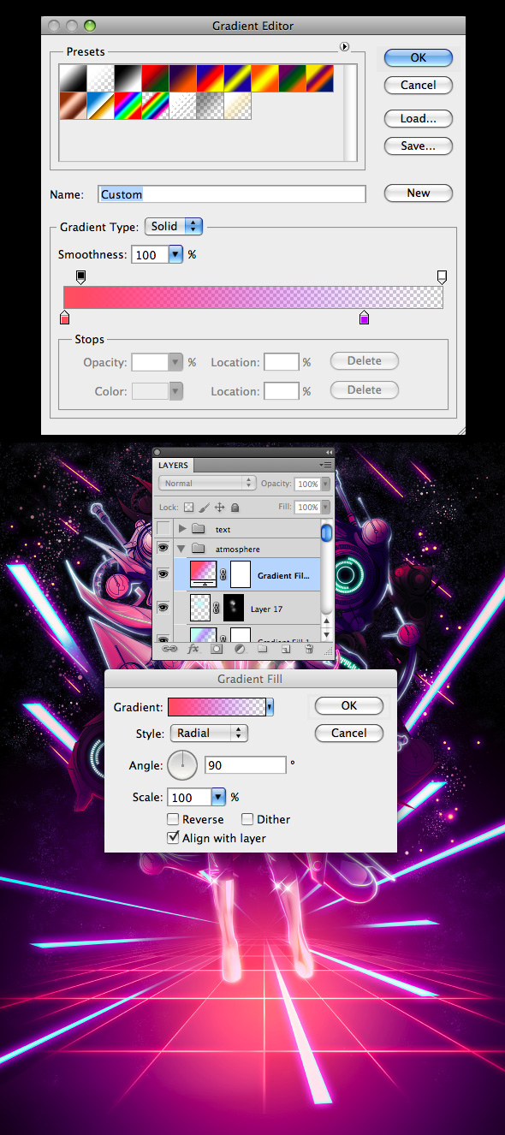
Task: Expand the text layer group
Action: pyautogui.click(x=181, y=529)
